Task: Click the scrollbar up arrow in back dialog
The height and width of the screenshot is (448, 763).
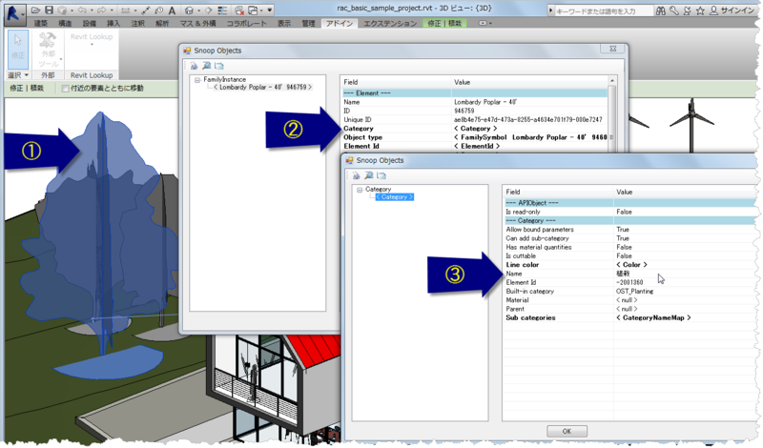Action: pyautogui.click(x=612, y=81)
